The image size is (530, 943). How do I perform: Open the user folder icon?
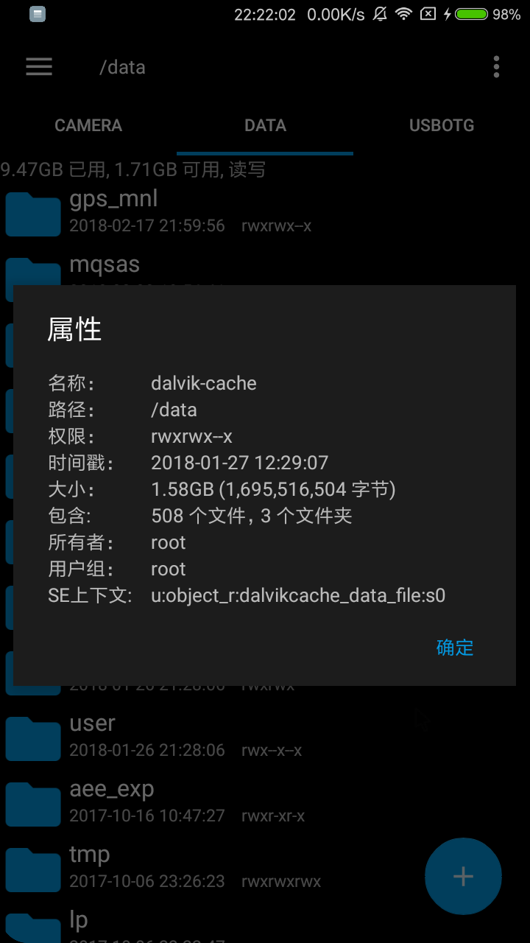coord(33,738)
